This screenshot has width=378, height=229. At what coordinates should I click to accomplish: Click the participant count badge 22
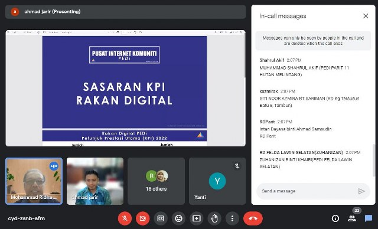(x=357, y=211)
